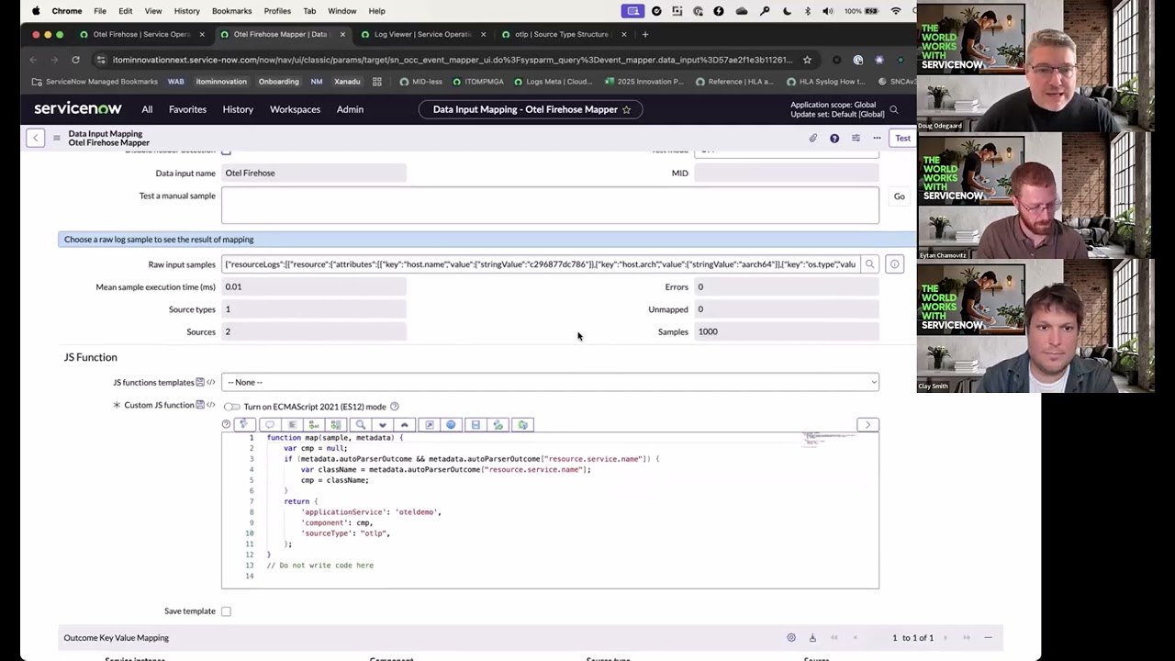Click the comment toggle icon in code editor
The height and width of the screenshot is (661, 1175).
click(269, 424)
